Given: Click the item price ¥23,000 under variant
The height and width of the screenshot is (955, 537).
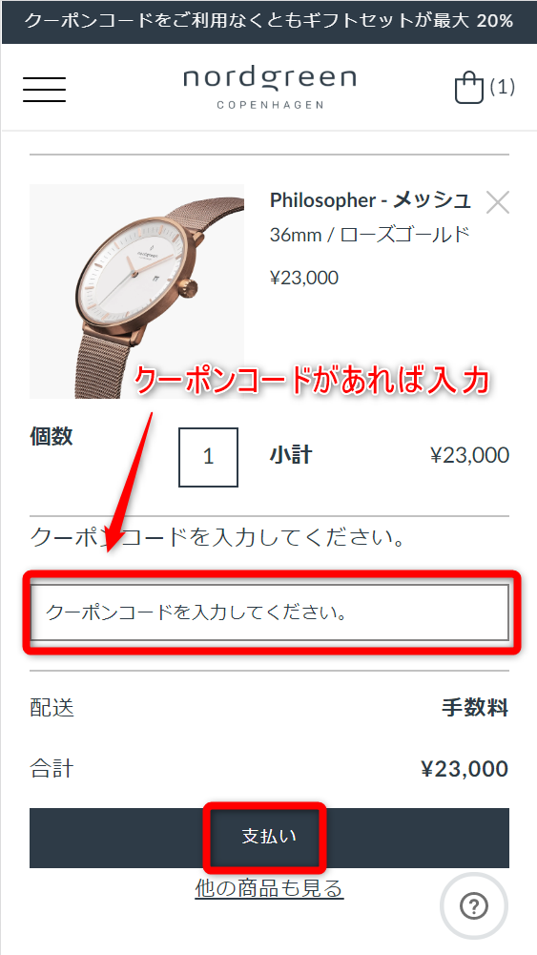Looking at the screenshot, I should click(304, 278).
